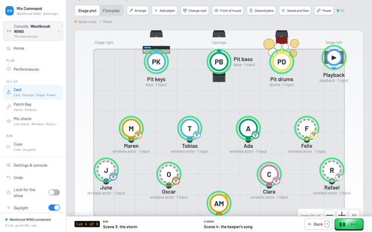Click the Cue 4 of 6 counter
The image size is (372, 232).
pyautogui.click(x=87, y=224)
